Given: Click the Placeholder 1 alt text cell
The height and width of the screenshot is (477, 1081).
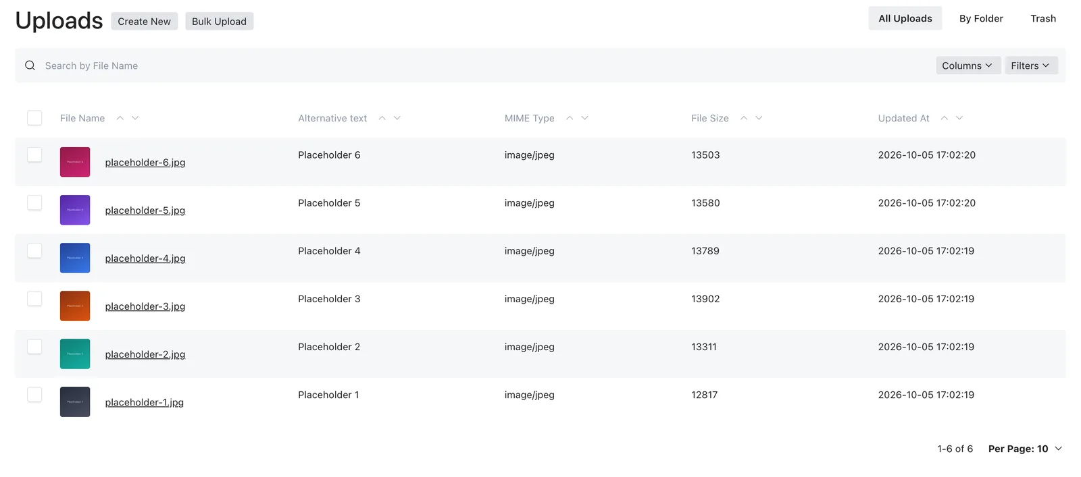Looking at the screenshot, I should point(328,394).
